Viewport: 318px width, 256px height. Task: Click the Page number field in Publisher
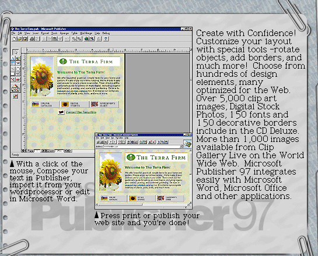[x=37, y=151]
